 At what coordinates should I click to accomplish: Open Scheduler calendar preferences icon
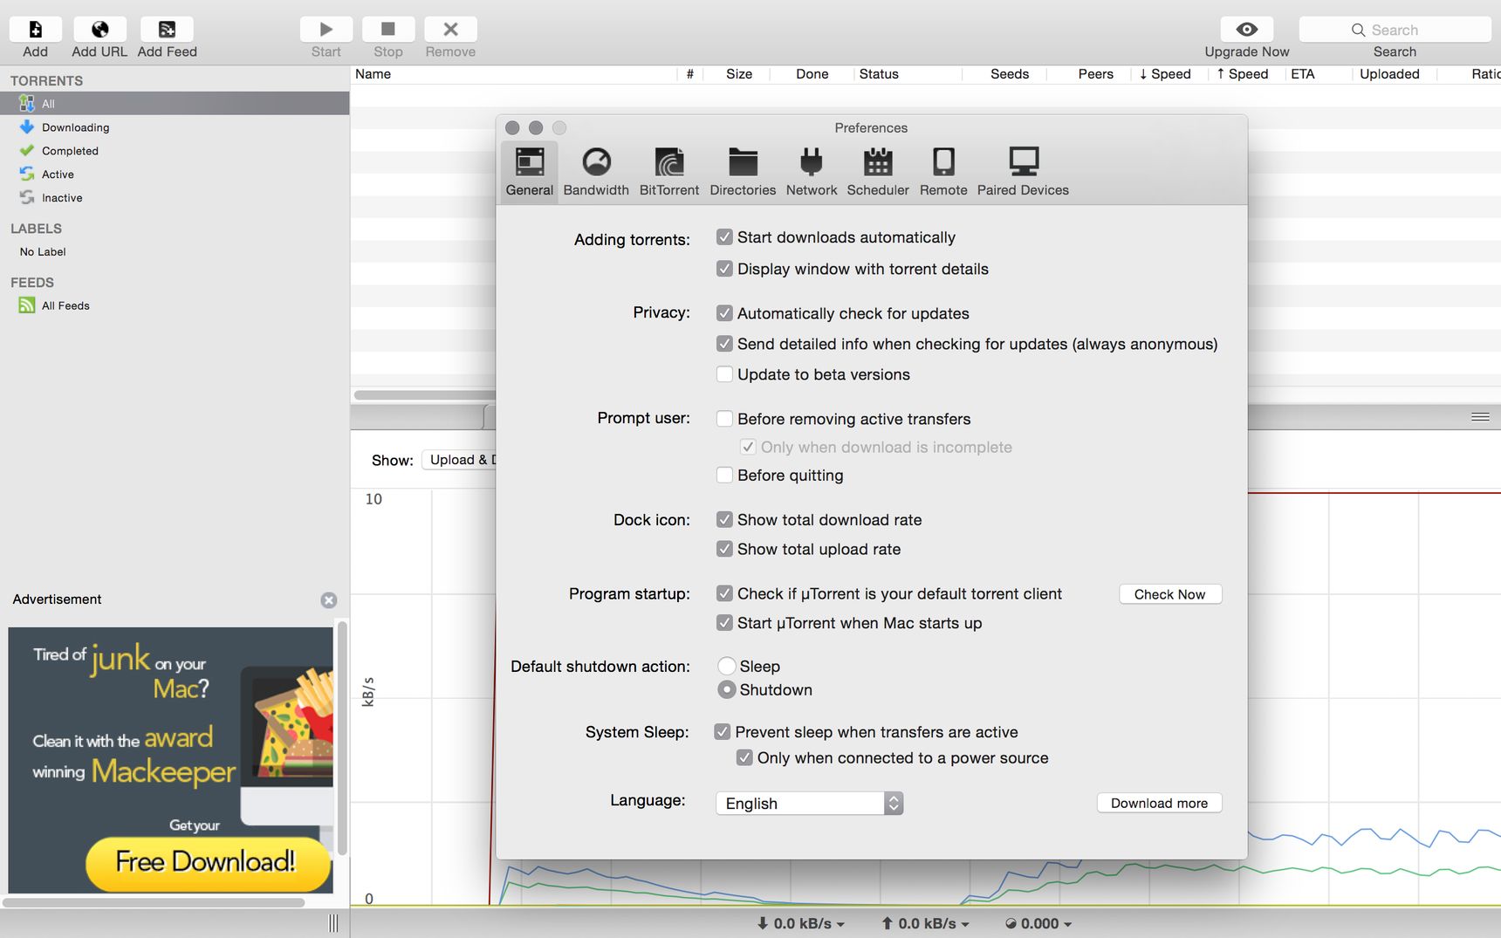point(878,172)
